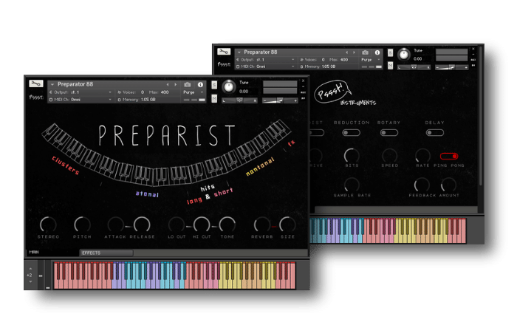The height and width of the screenshot is (325, 517).
Task: Lower keyboard octave with down arrow
Action: tap(30, 281)
